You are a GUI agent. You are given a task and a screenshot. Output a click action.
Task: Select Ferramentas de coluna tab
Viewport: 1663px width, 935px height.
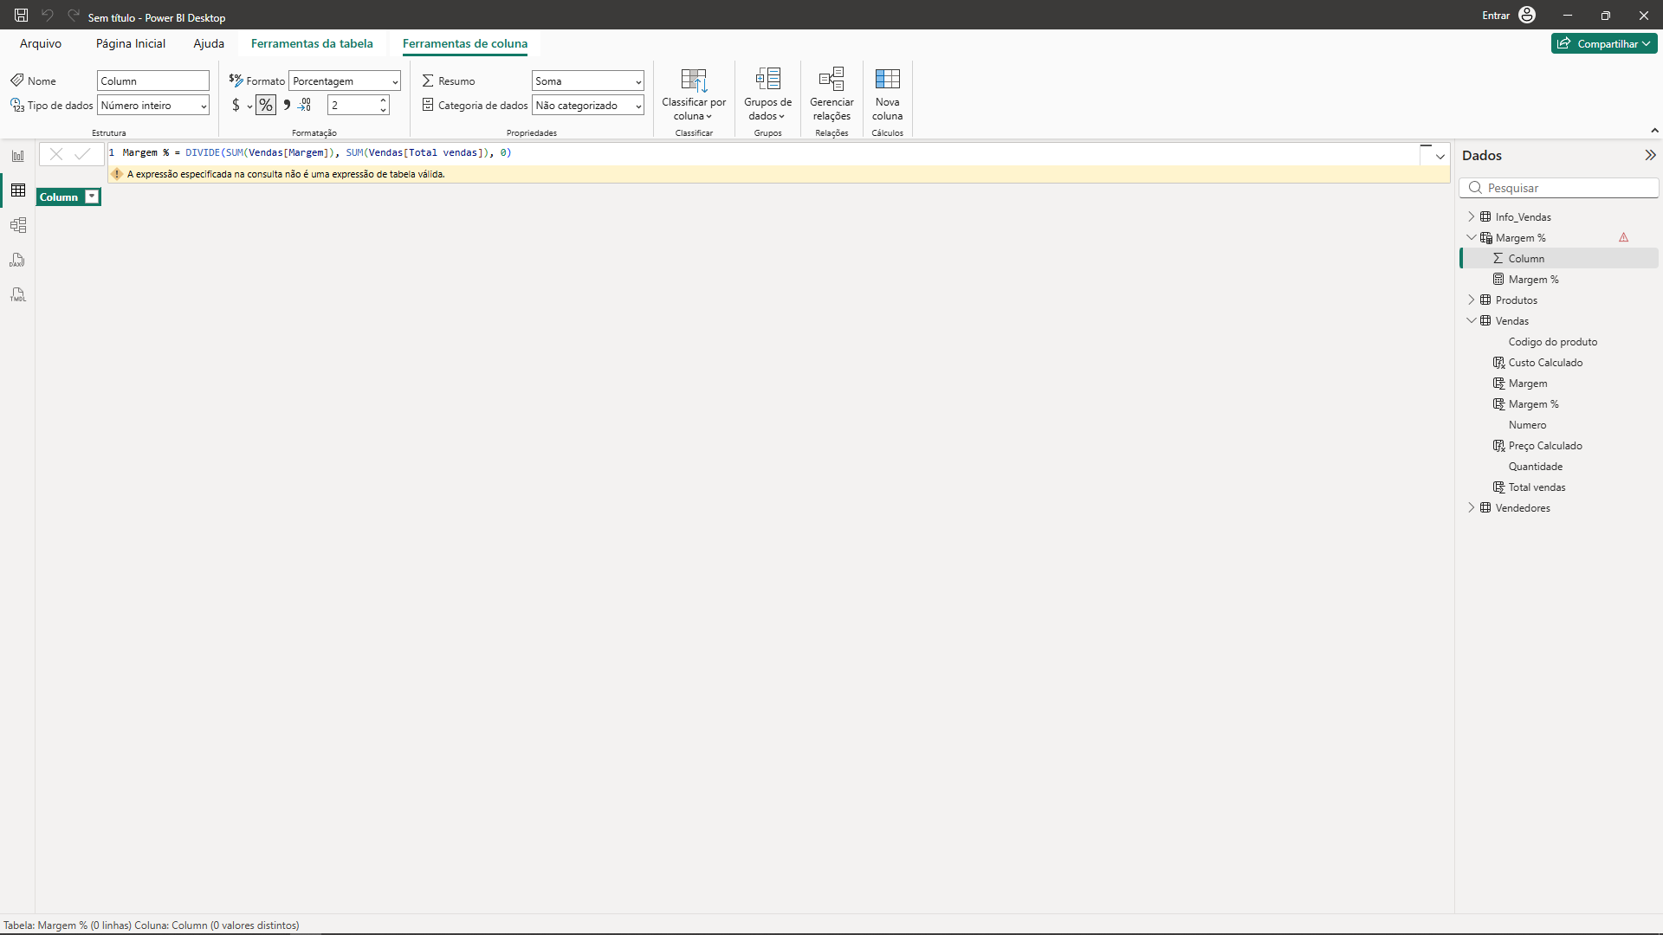(465, 43)
